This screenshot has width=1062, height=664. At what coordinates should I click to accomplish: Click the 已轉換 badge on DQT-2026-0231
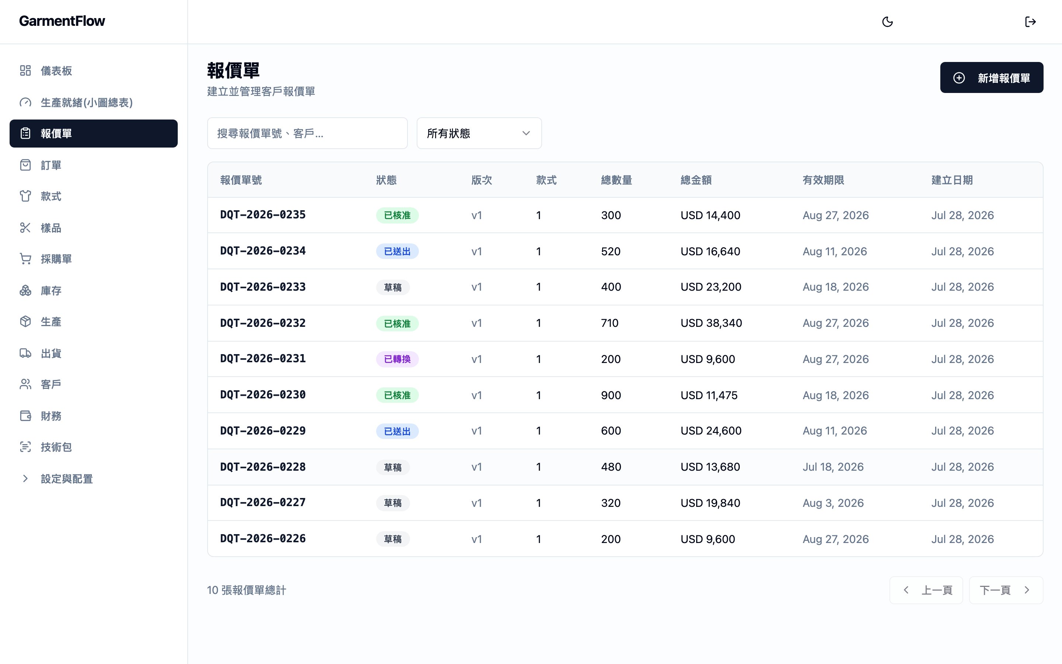(x=397, y=359)
